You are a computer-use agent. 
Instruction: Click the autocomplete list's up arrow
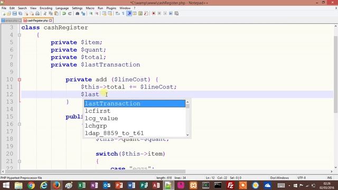(x=187, y=102)
